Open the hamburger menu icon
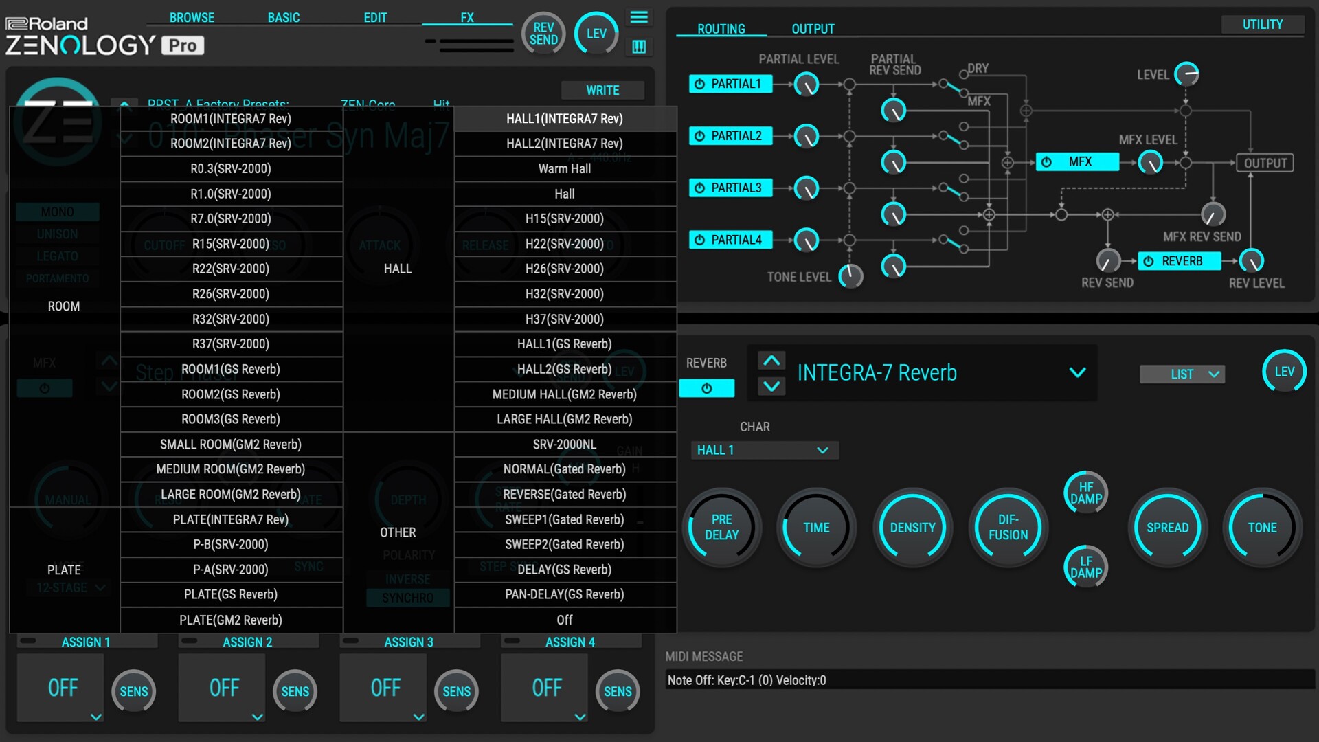 pos(639,17)
